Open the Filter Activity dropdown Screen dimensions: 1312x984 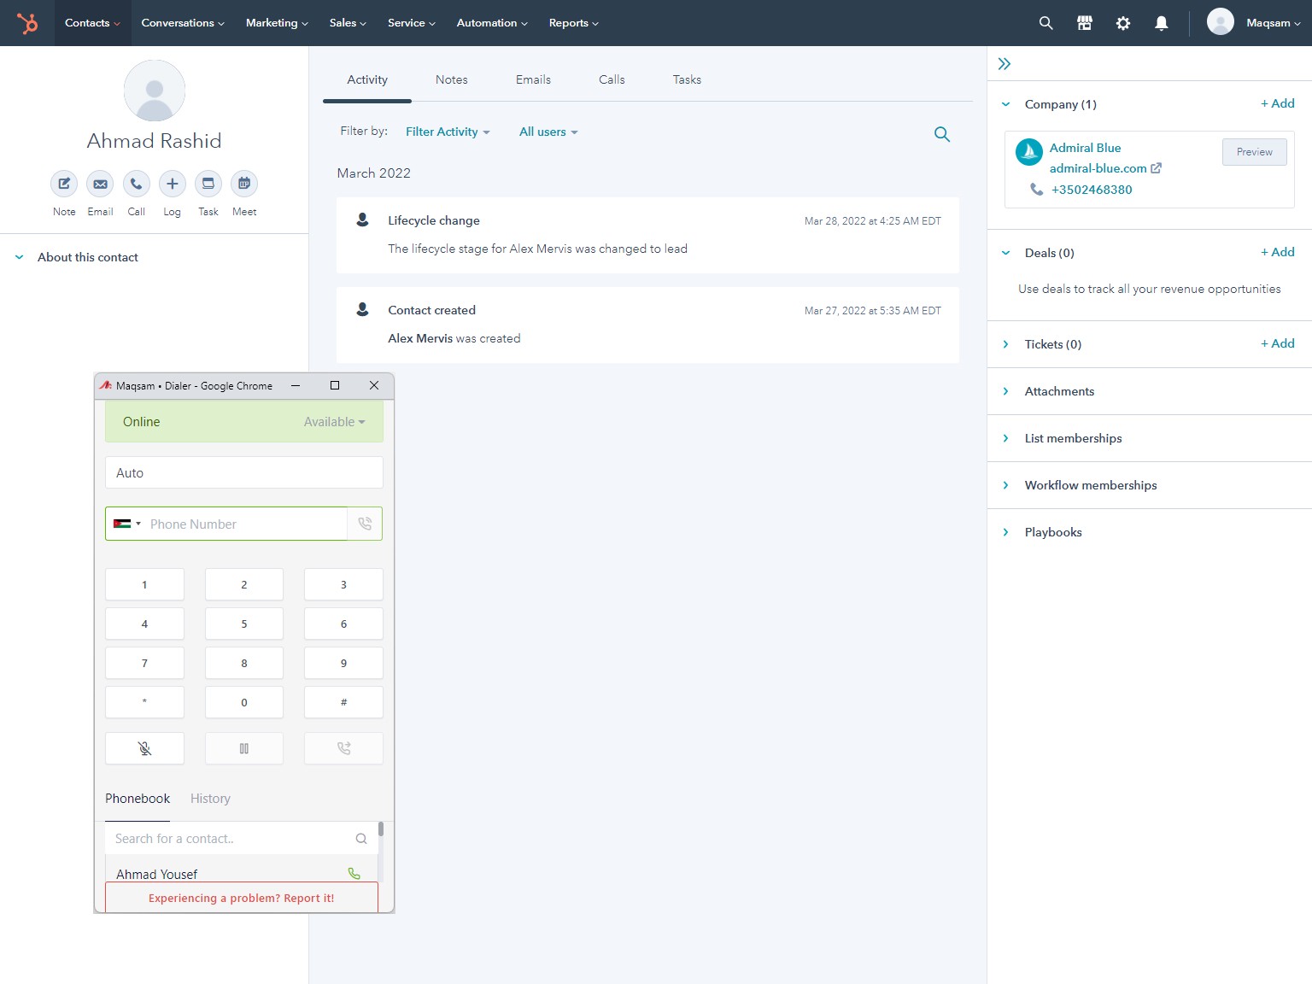(x=448, y=132)
